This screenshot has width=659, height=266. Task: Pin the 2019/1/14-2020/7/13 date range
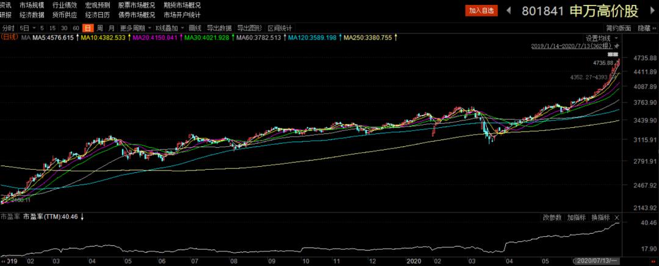coord(616,47)
